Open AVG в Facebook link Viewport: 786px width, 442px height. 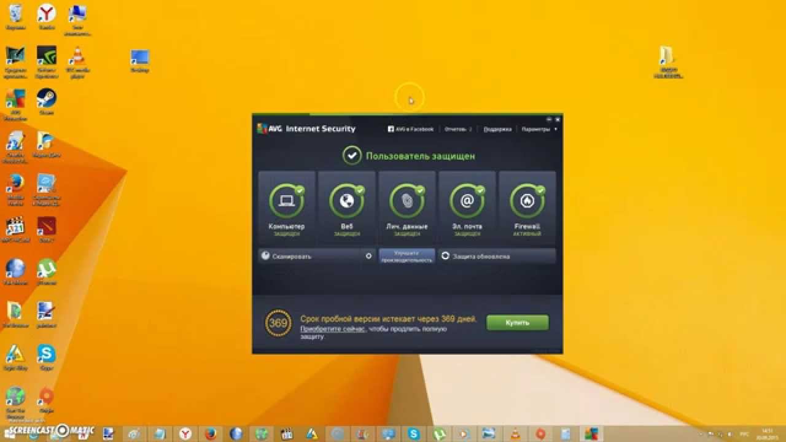[x=410, y=130]
